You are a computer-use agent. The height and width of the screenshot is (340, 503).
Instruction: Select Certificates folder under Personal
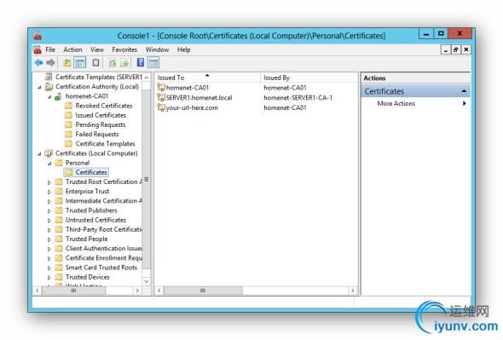pos(91,172)
